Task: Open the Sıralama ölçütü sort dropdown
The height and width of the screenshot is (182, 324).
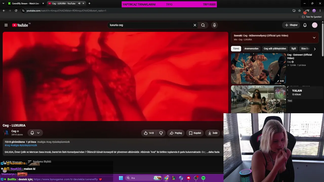Action: [39, 162]
